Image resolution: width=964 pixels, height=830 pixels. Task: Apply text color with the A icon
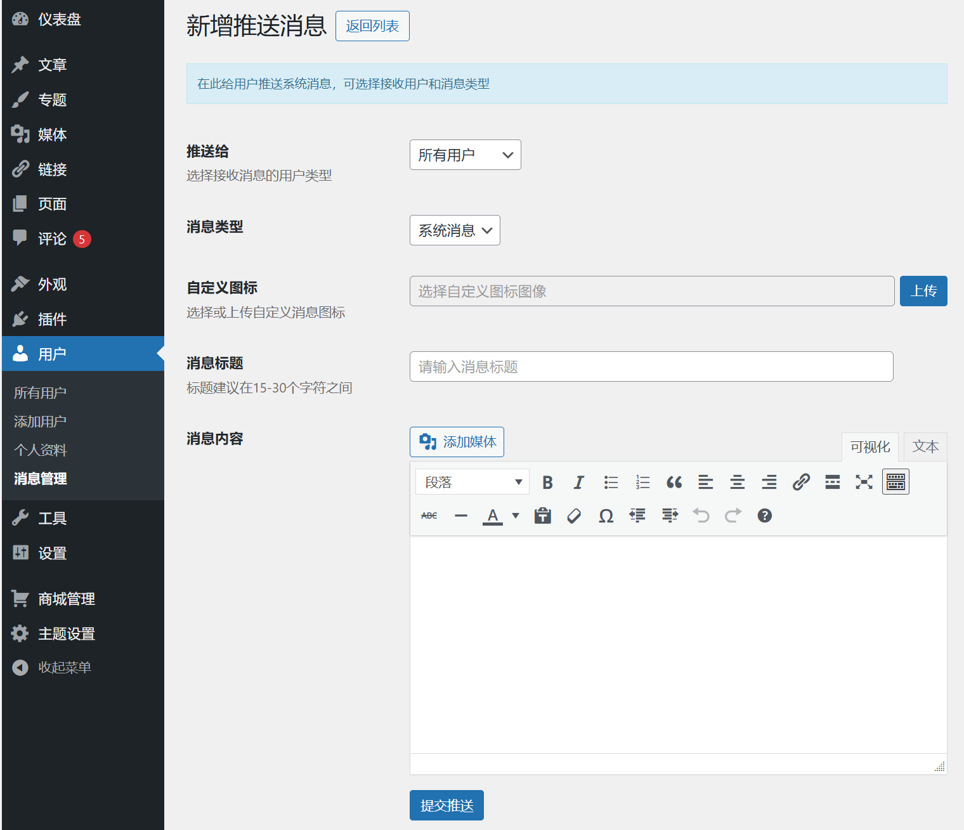(493, 516)
